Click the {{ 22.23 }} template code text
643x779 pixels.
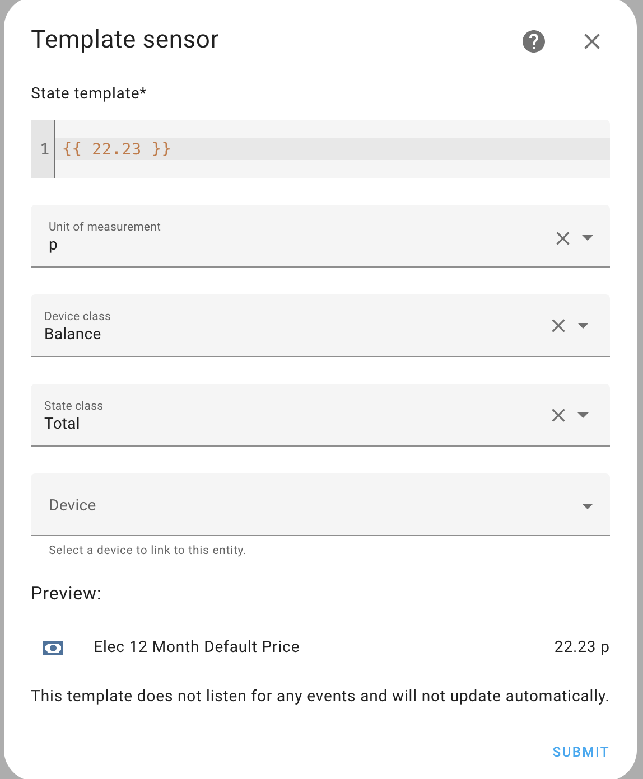coord(117,149)
